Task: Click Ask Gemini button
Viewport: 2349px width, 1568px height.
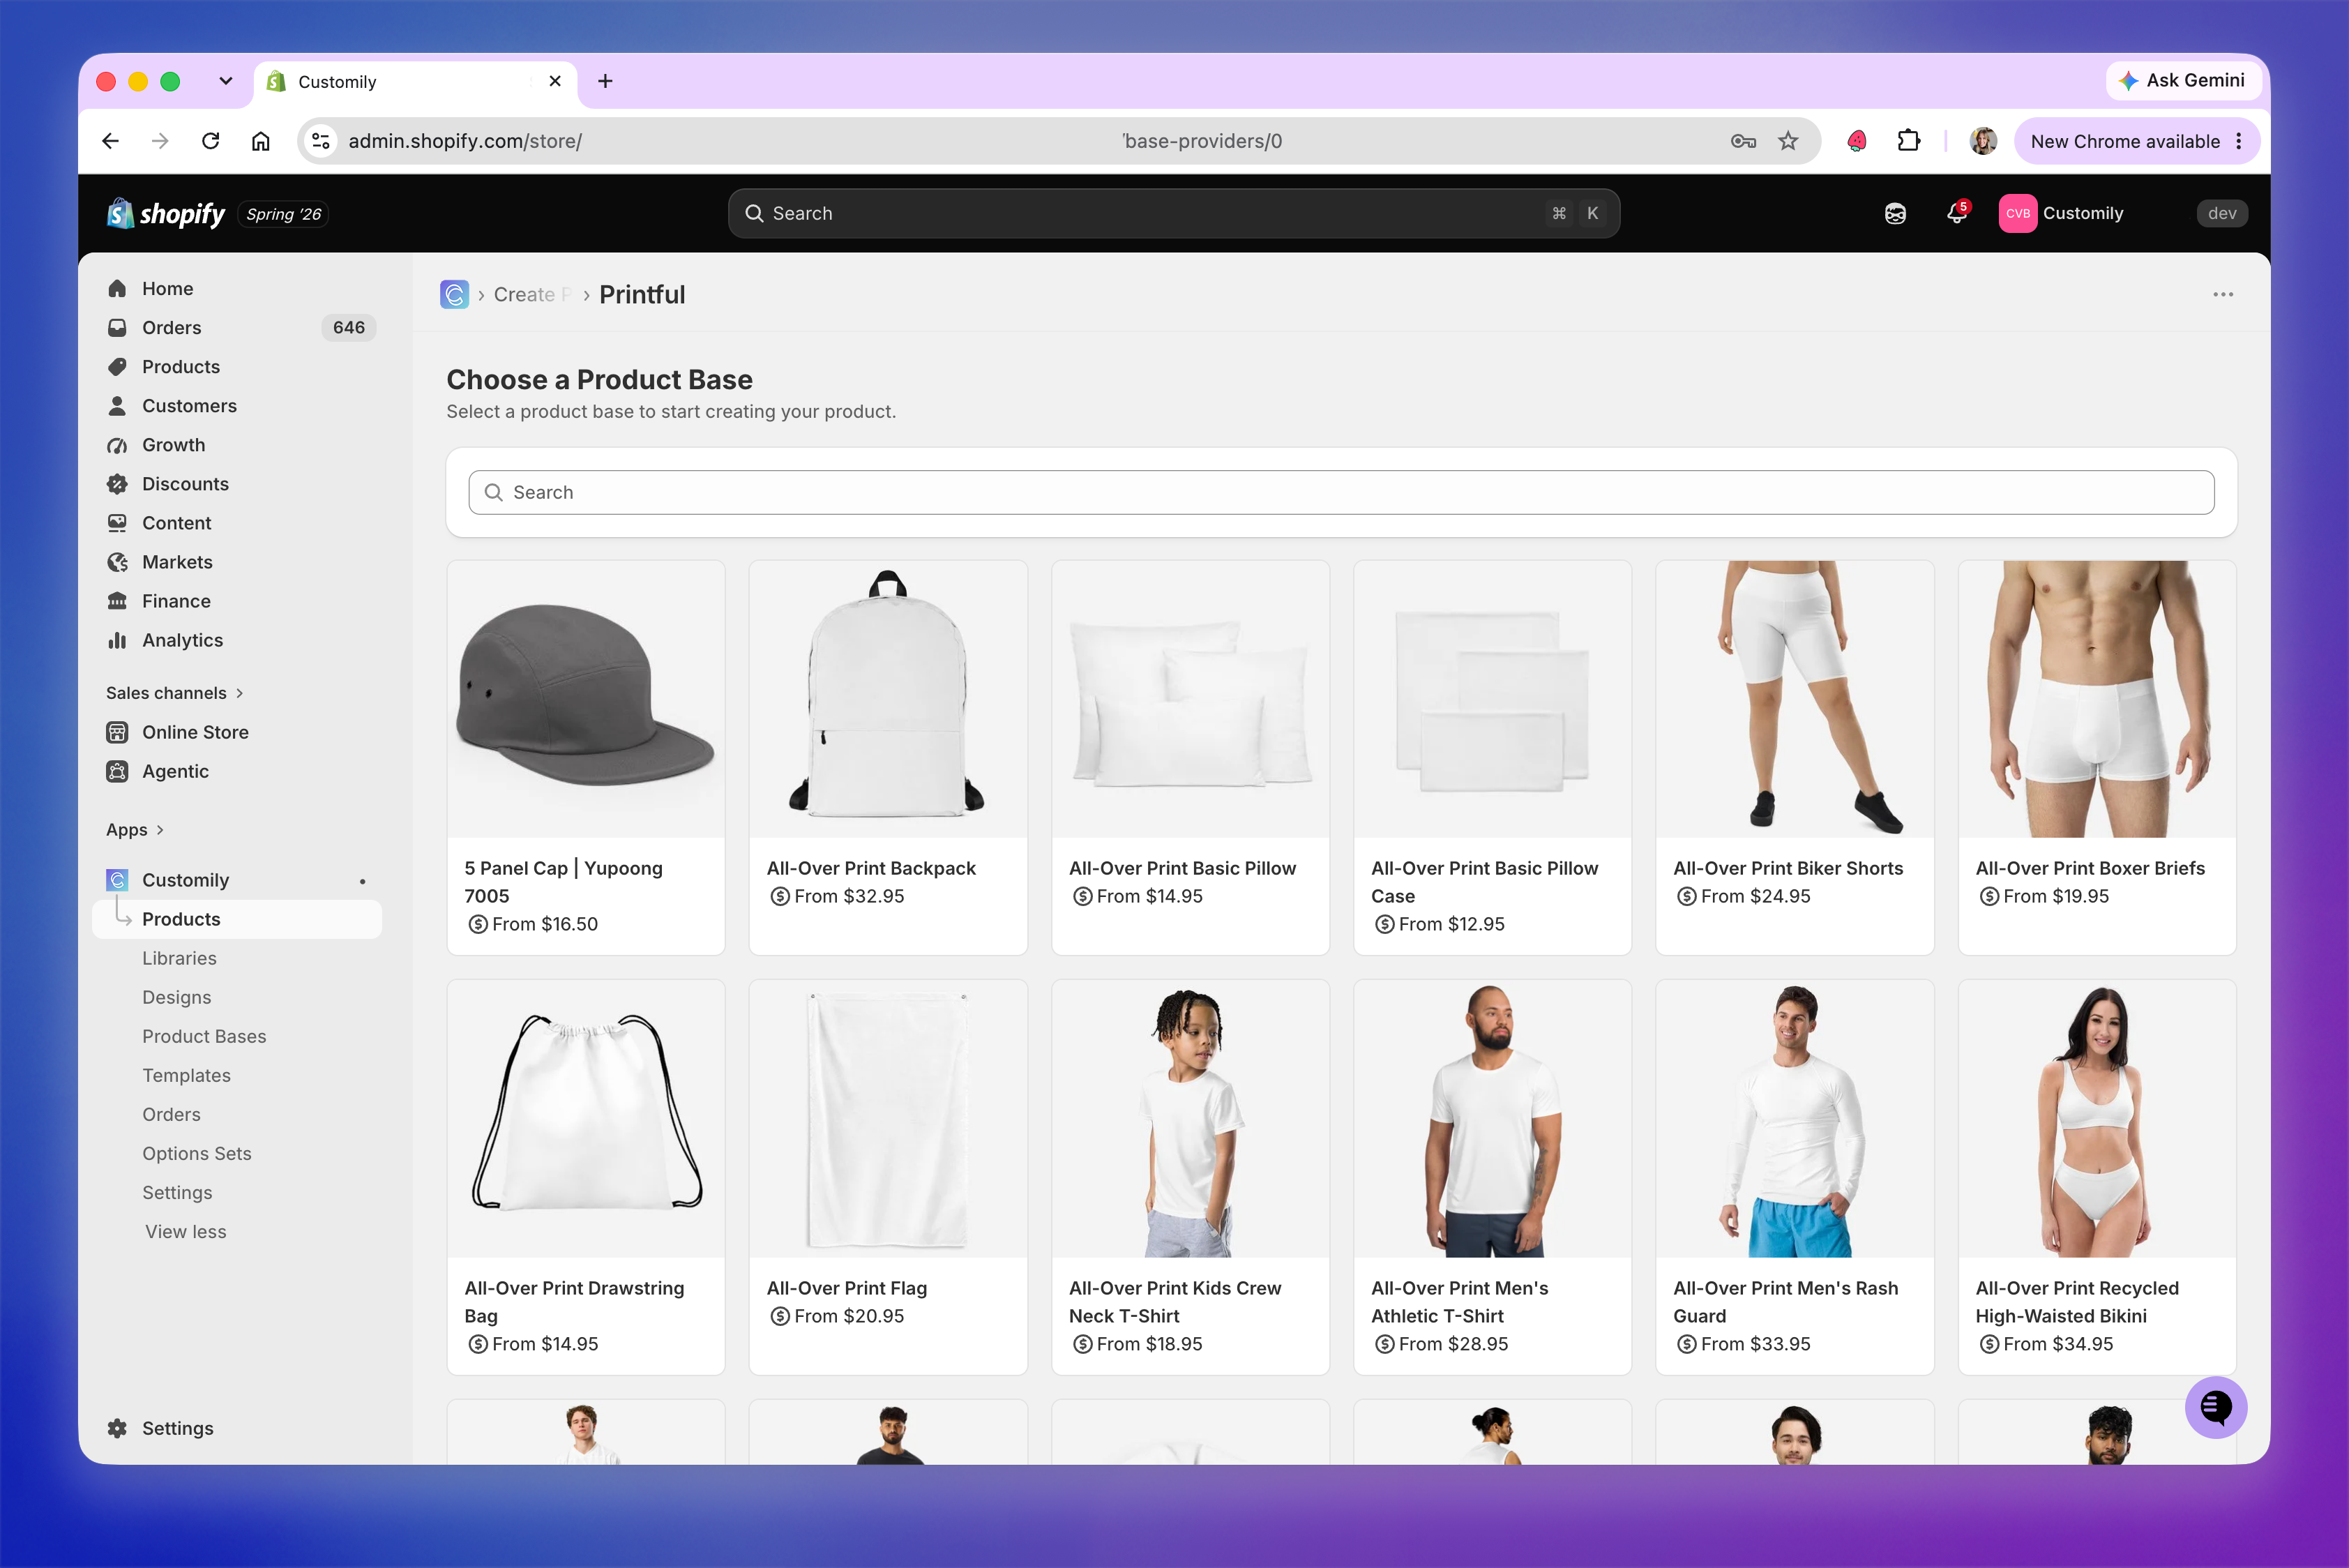Action: pos(2183,80)
